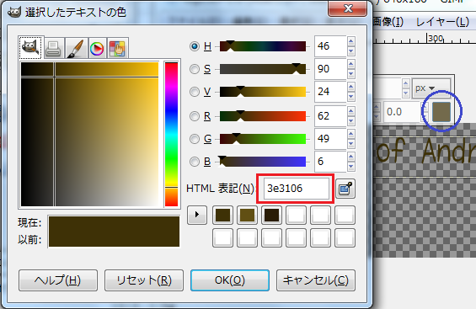
Task: Select the R red radio button
Action: click(x=195, y=116)
